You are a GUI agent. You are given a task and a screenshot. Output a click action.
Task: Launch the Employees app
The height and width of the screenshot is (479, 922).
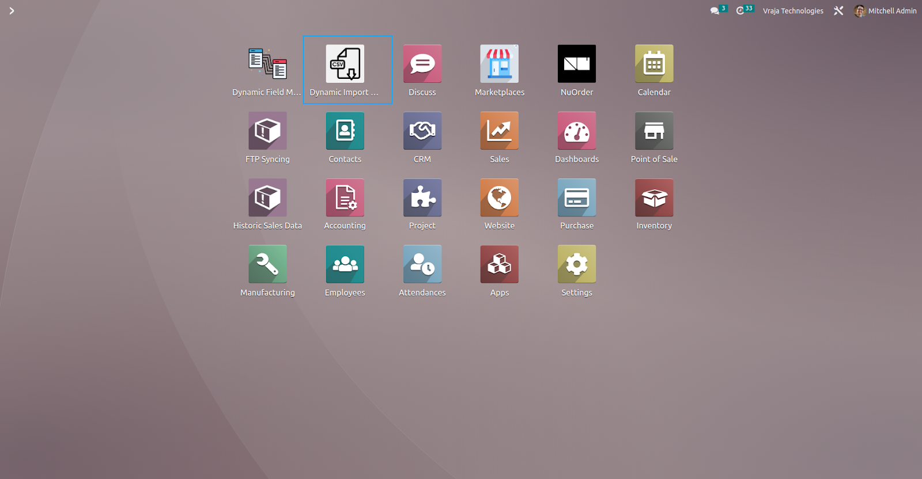pos(345,264)
